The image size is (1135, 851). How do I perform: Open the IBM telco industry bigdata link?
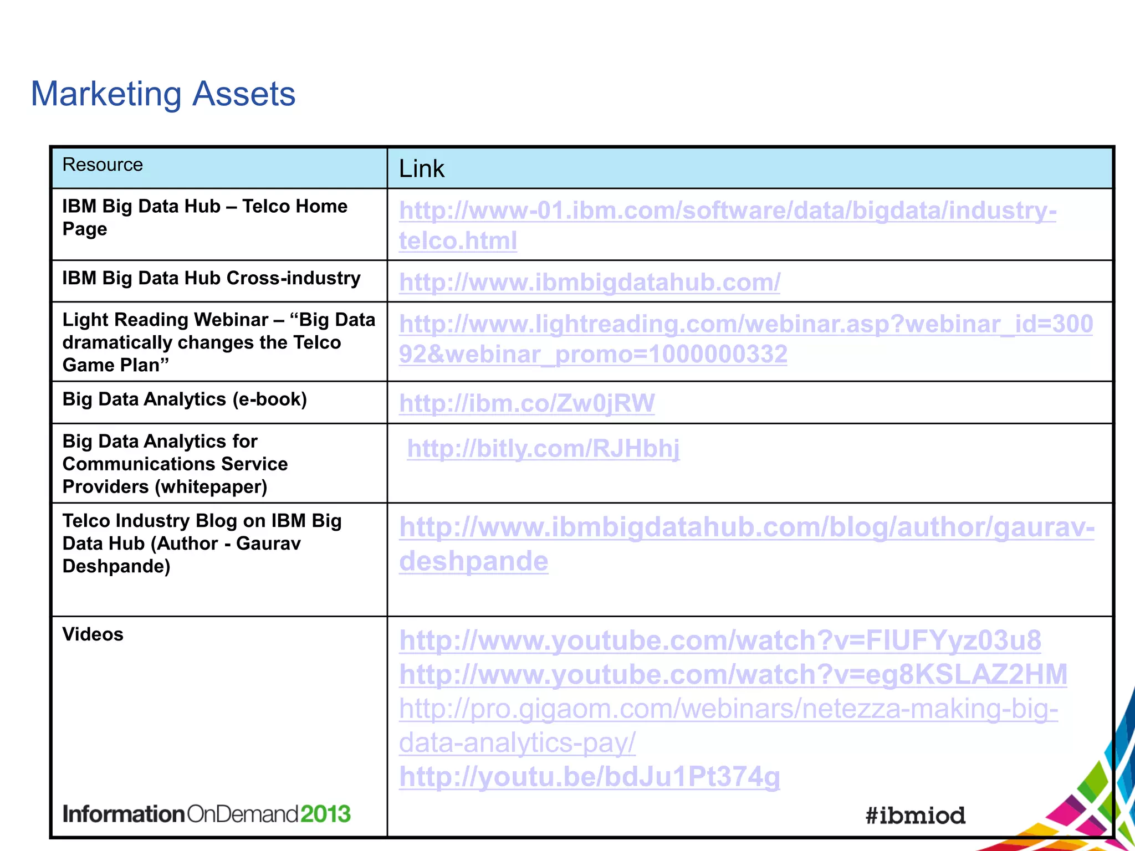click(727, 225)
